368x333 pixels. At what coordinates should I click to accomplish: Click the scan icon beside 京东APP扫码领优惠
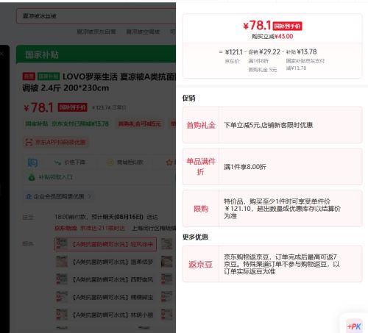[x=29, y=142]
